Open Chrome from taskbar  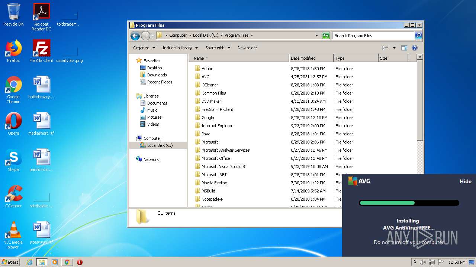pyautogui.click(x=67, y=262)
